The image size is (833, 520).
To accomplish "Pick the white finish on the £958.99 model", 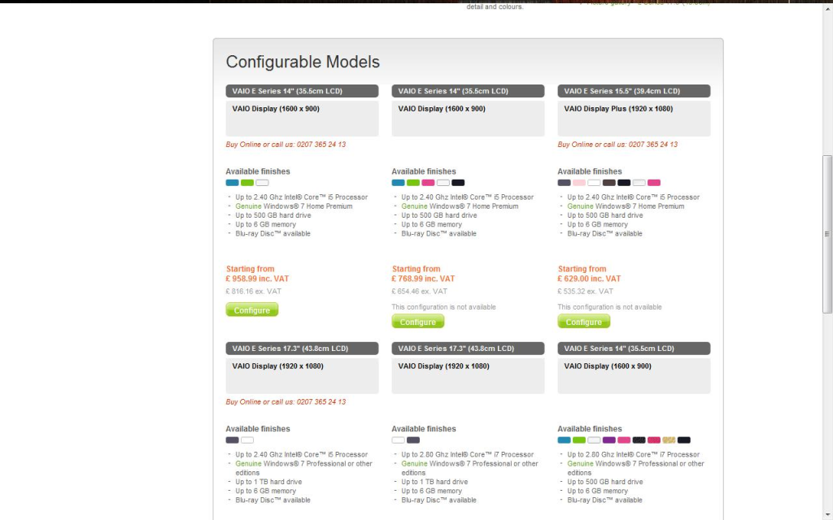I will pos(262,183).
